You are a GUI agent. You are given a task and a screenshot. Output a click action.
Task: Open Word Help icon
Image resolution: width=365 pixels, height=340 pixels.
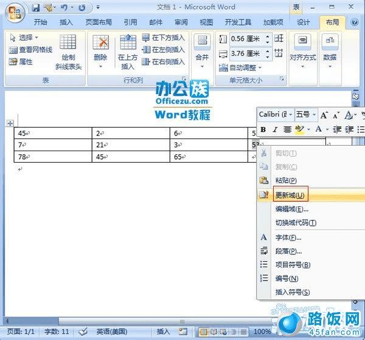tap(355, 22)
